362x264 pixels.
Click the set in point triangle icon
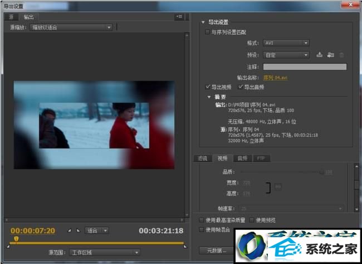pyautogui.click(x=69, y=231)
